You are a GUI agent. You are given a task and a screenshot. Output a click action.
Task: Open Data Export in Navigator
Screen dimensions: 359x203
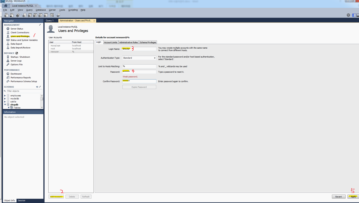(x=16, y=44)
